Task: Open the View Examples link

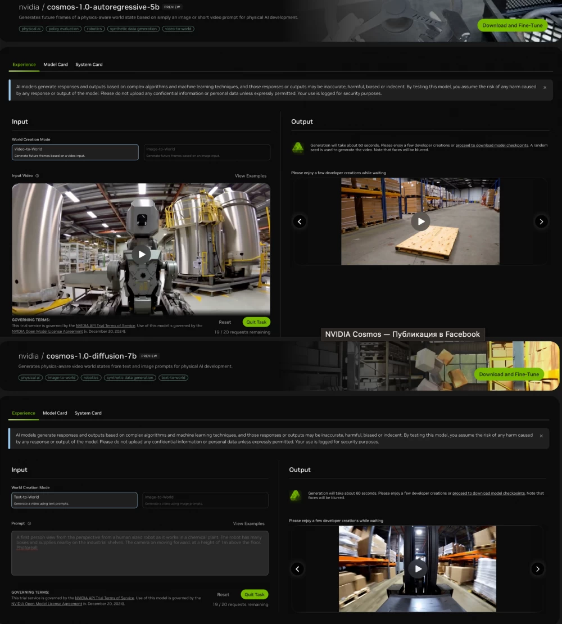Action: pos(250,175)
